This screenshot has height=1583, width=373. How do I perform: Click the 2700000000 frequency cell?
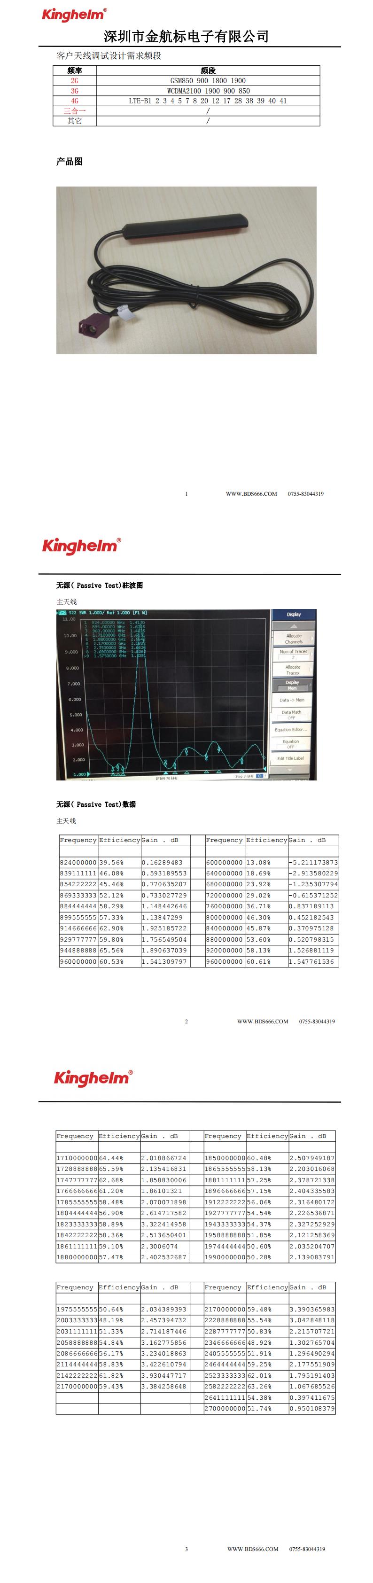[225, 1409]
